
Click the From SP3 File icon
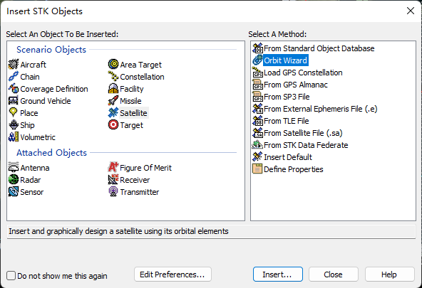(257, 97)
